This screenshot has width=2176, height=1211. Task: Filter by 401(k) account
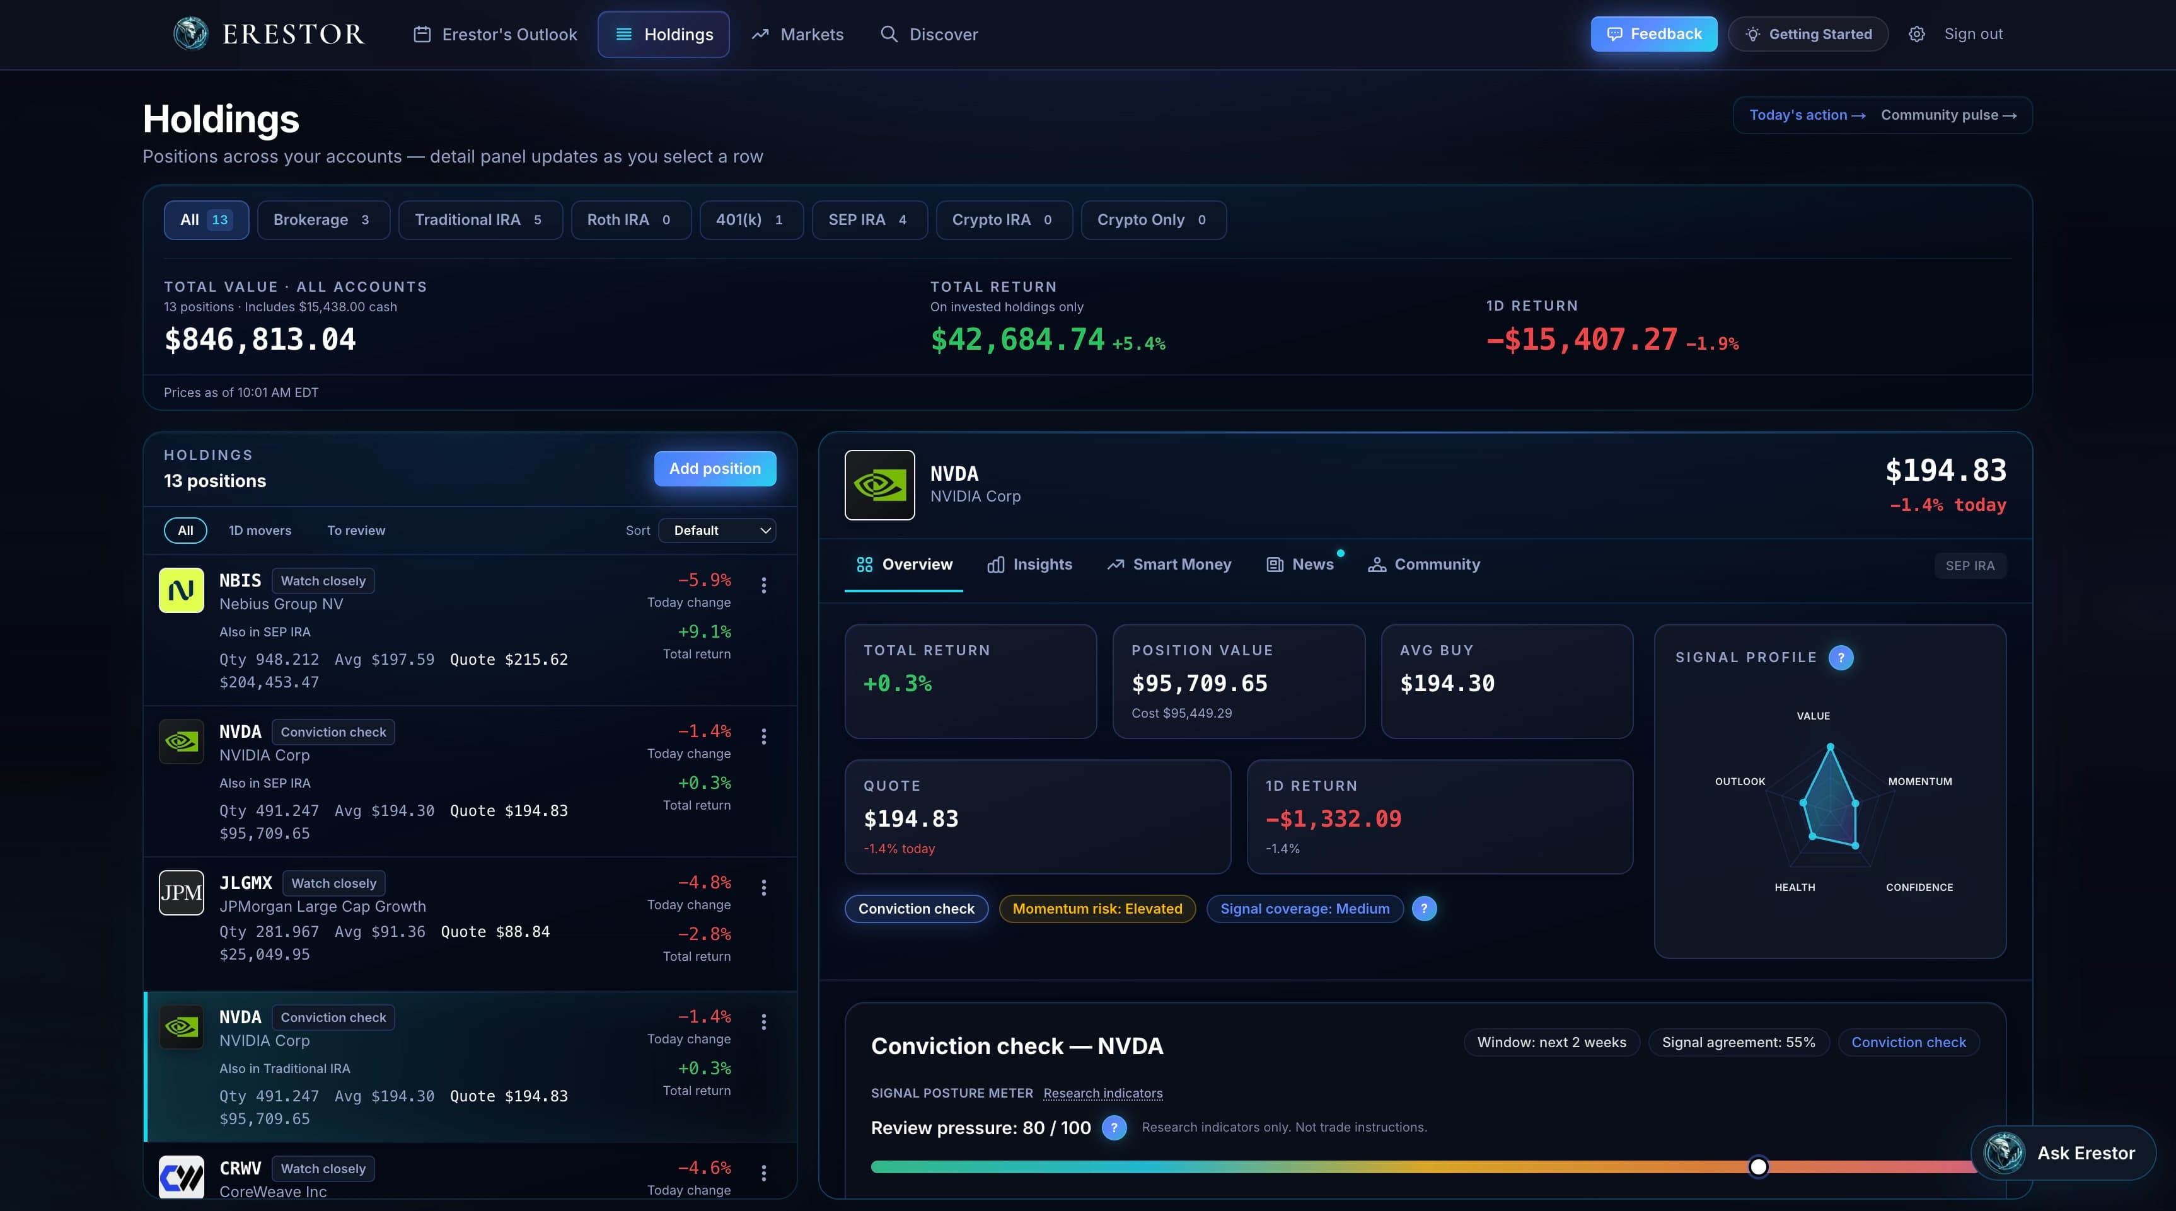pyautogui.click(x=752, y=219)
